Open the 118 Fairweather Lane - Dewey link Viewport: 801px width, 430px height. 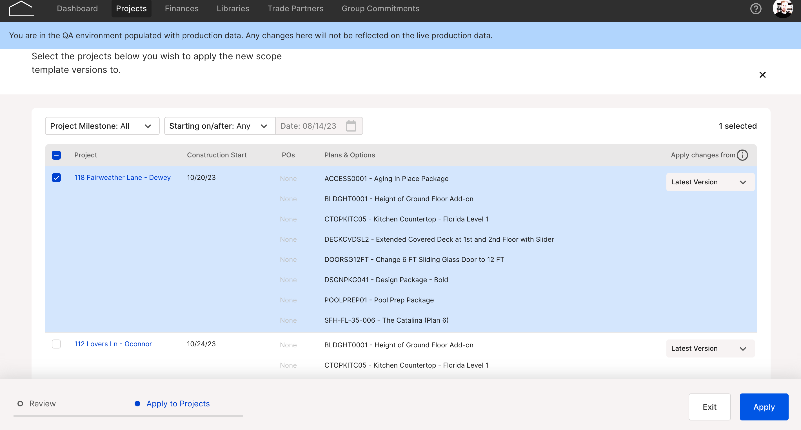[122, 178]
